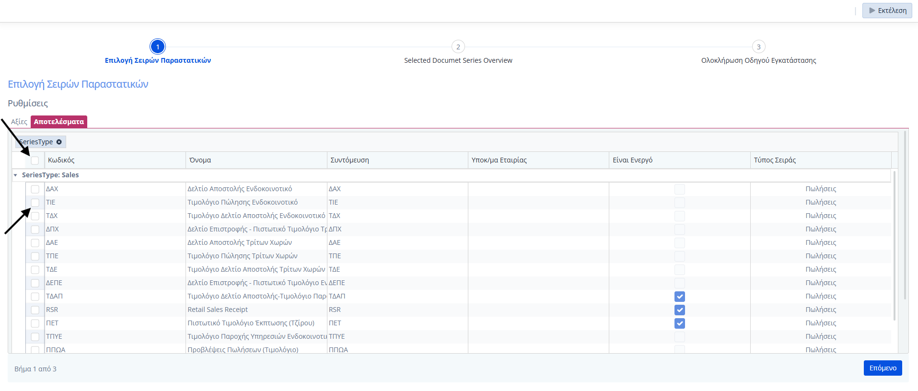Open the Αποτελέσματα tab

[x=59, y=122]
